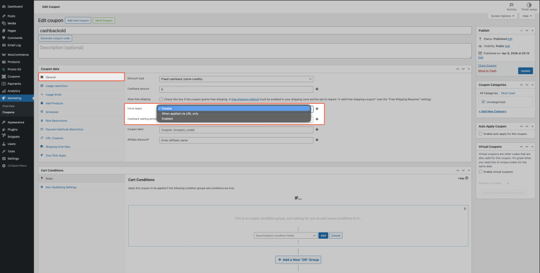The image size is (540, 273).
Task: Open Pages icon in sidebar
Action: coord(4,31)
